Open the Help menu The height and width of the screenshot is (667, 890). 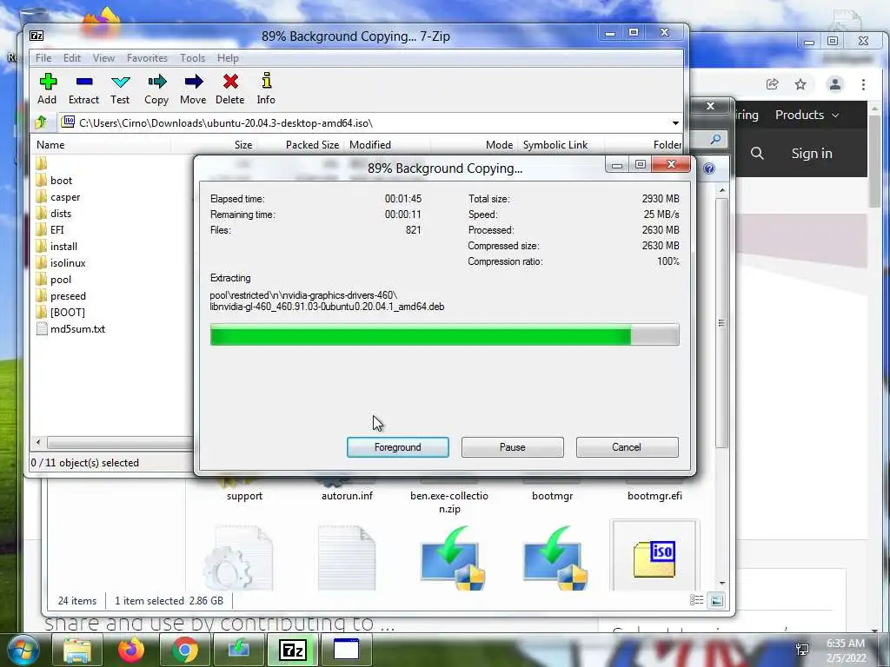click(x=228, y=58)
